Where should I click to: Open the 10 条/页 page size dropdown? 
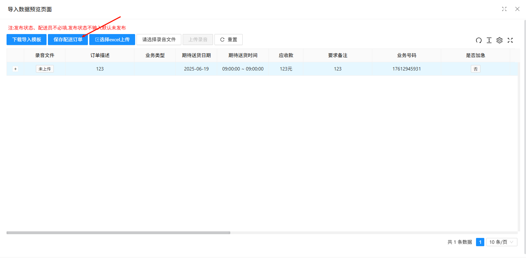502,242
